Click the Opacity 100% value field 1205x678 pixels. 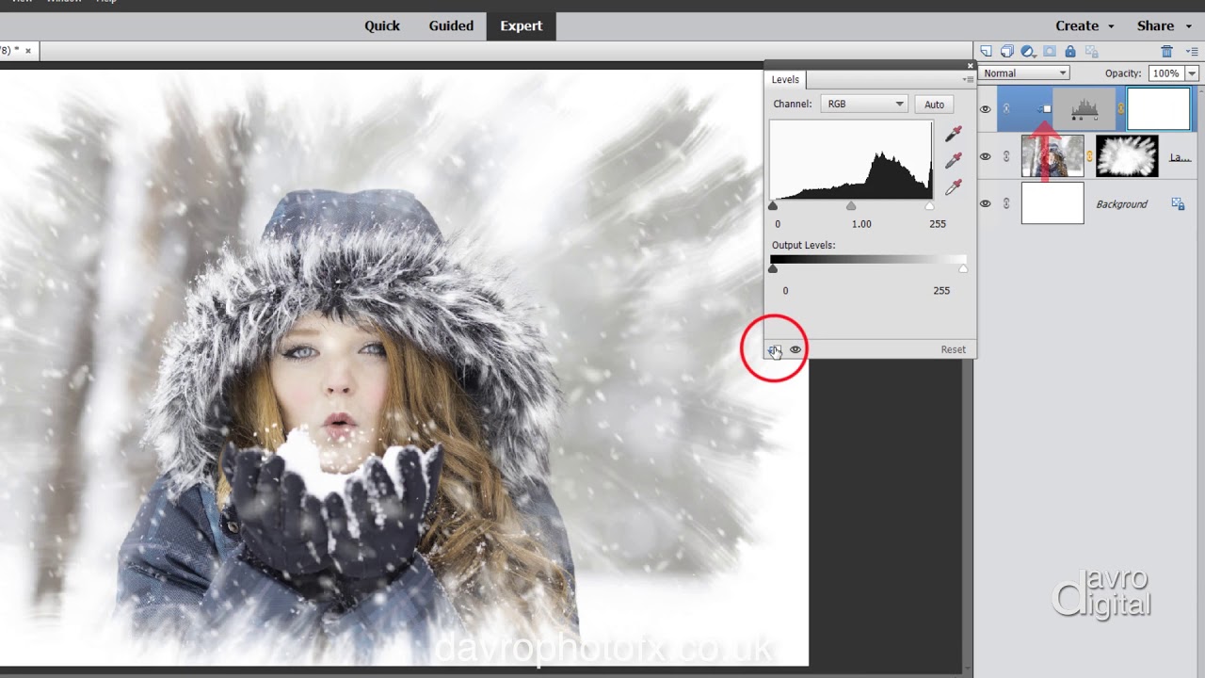1165,73
